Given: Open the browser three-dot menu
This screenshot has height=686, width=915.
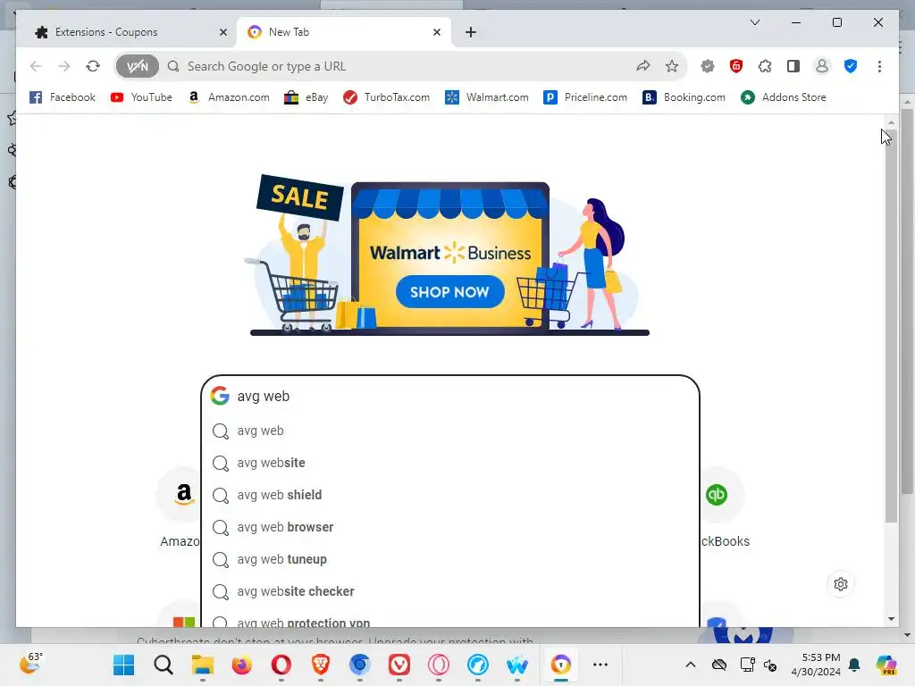Looking at the screenshot, I should coord(879,66).
